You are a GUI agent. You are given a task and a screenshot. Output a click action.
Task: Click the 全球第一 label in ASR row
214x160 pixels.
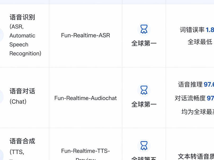coord(144,43)
